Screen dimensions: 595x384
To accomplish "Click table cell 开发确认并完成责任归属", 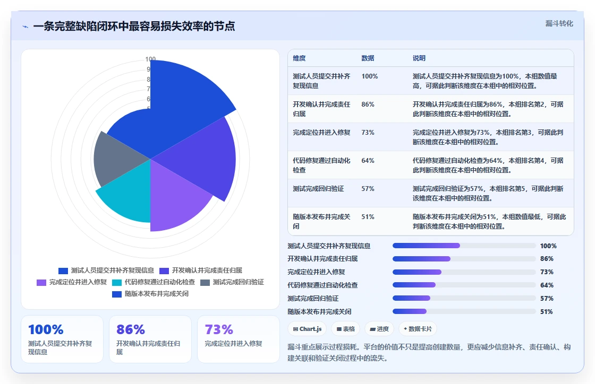I will [x=322, y=109].
